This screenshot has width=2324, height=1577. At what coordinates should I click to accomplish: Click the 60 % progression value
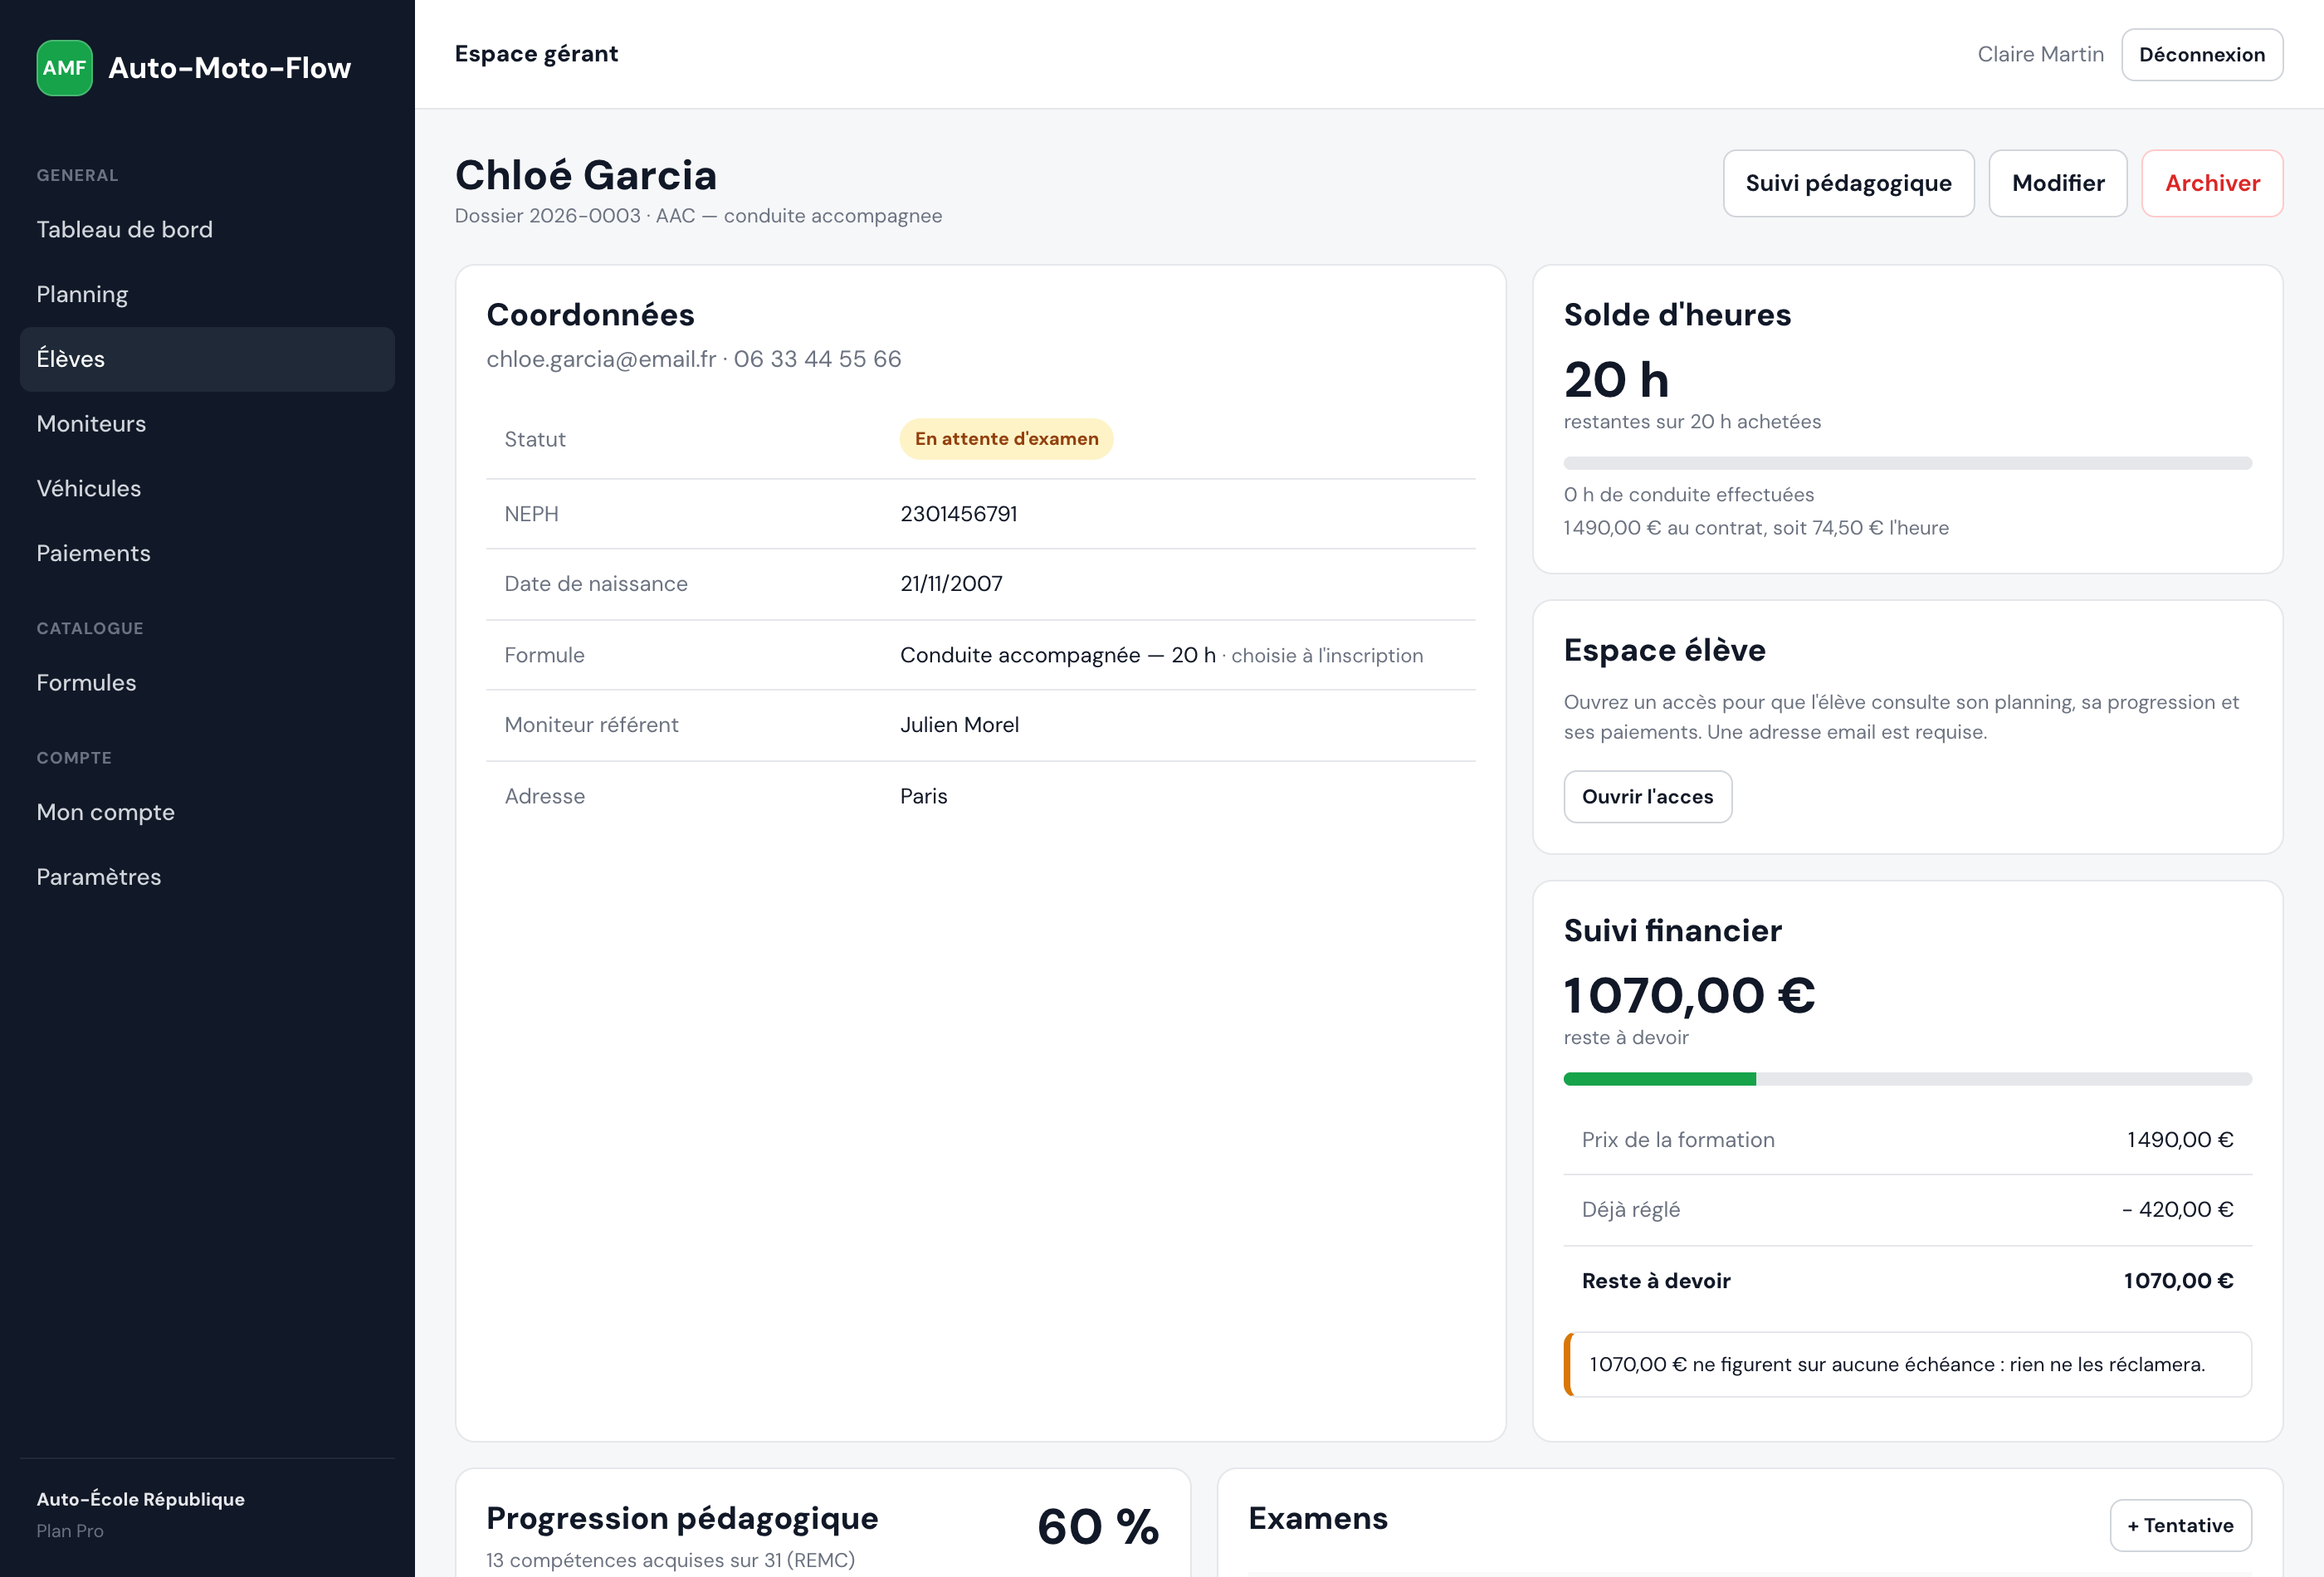(1098, 1527)
